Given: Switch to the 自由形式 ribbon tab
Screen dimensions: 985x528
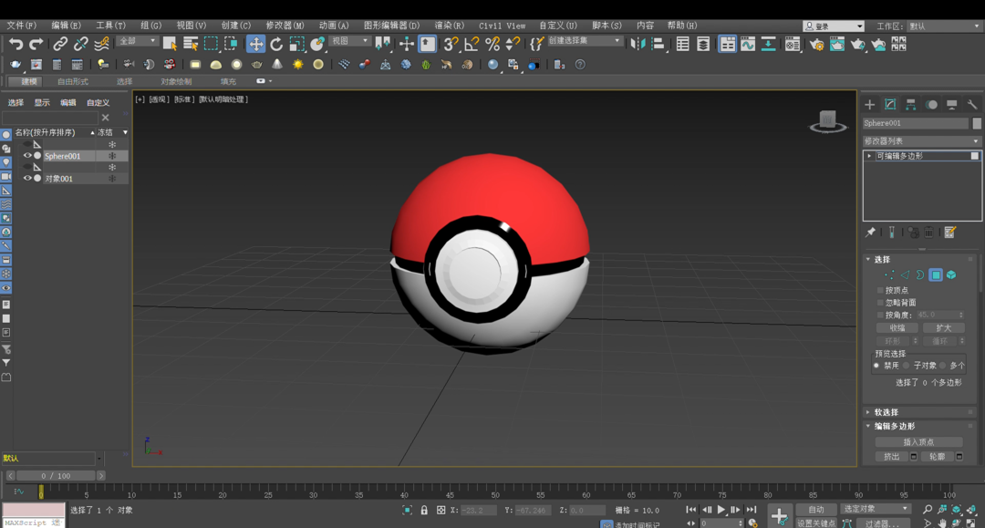Looking at the screenshot, I should (x=73, y=82).
